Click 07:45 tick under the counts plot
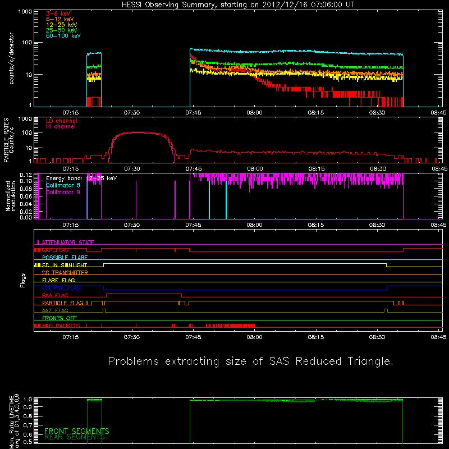 pyautogui.click(x=193, y=113)
